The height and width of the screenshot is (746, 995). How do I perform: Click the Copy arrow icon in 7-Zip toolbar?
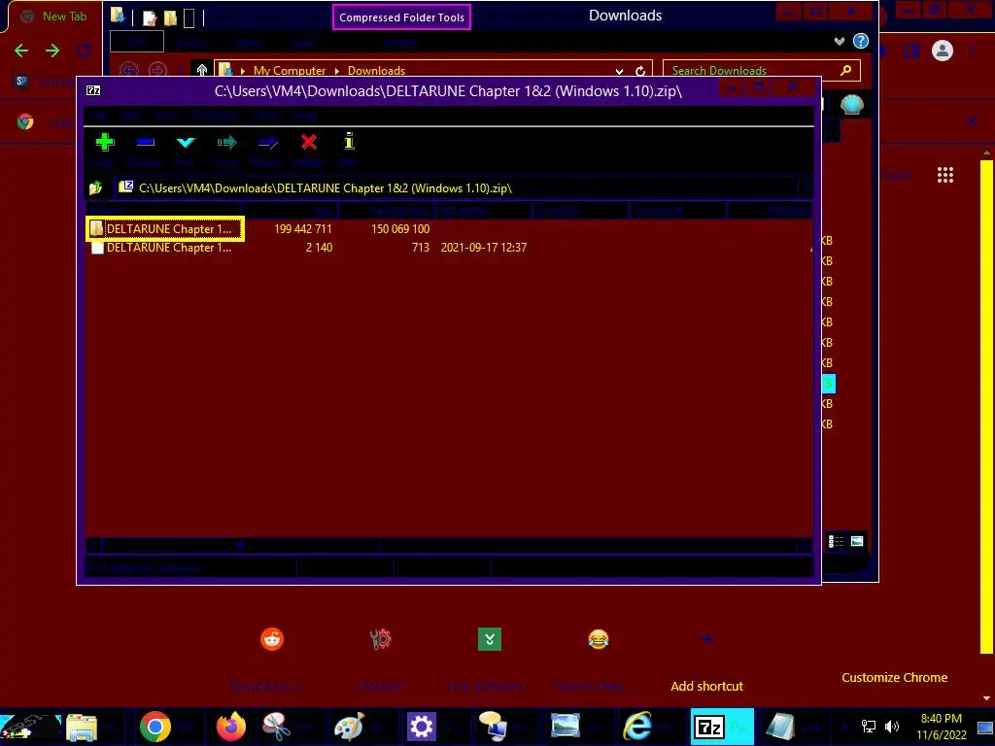(226, 142)
